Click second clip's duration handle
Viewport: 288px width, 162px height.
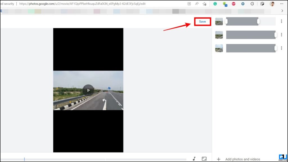pos(276,35)
